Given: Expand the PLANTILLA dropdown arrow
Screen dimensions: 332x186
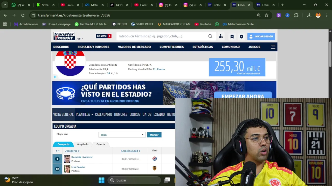Looking at the screenshot, I should pos(92,114).
